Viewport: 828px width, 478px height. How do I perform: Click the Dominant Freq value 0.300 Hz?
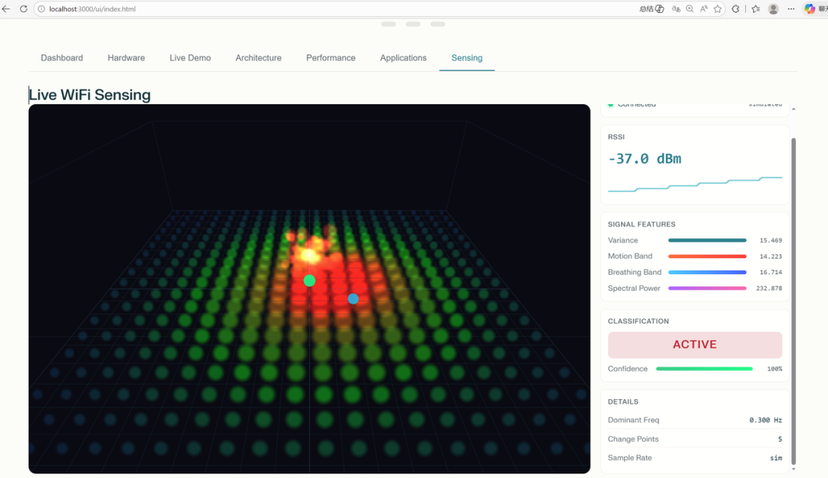(x=766, y=421)
